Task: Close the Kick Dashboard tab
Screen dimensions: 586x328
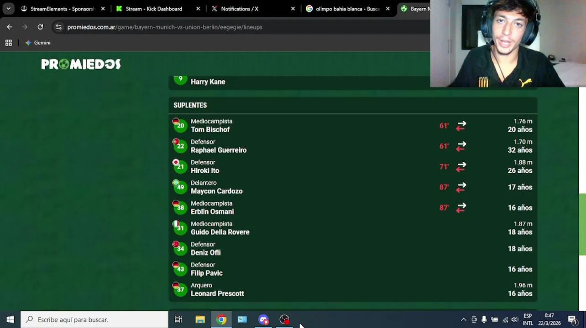Action: click(198, 9)
